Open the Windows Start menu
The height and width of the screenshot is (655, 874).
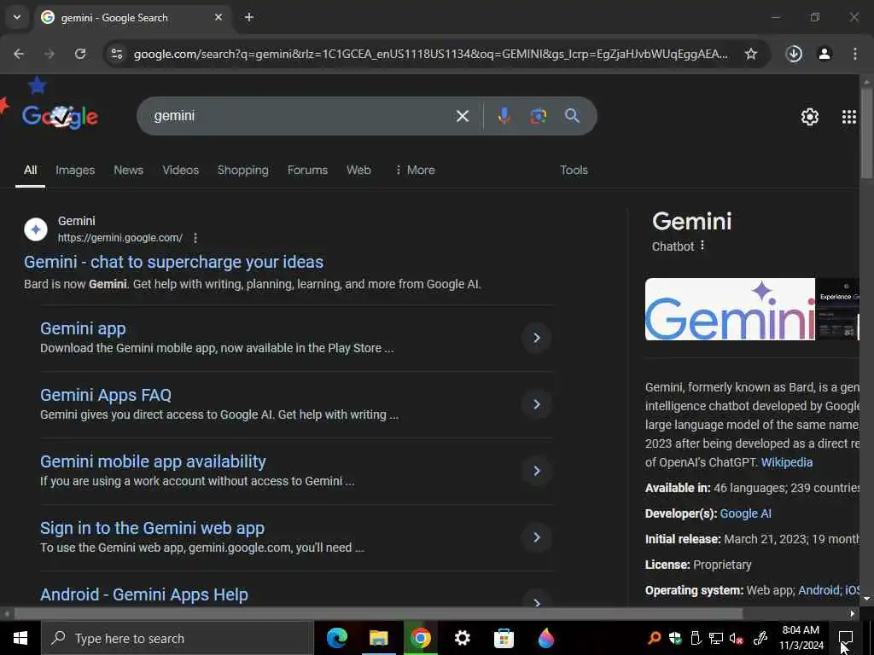(x=20, y=638)
